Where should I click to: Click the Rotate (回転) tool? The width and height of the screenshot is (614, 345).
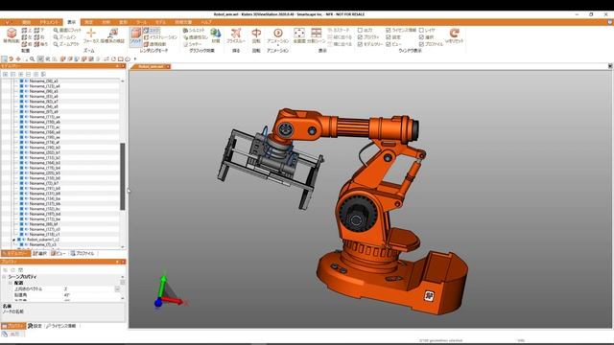click(256, 35)
